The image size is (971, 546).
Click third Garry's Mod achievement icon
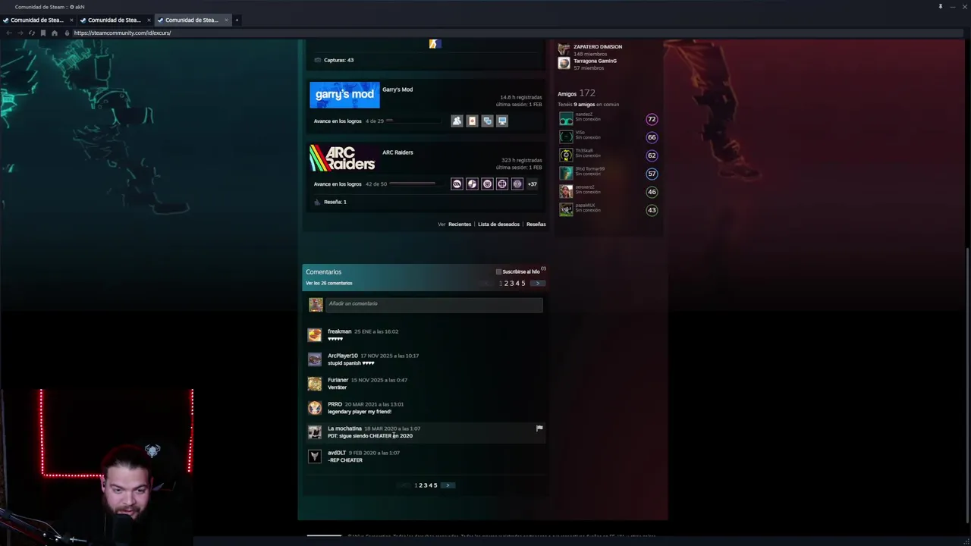click(x=487, y=121)
